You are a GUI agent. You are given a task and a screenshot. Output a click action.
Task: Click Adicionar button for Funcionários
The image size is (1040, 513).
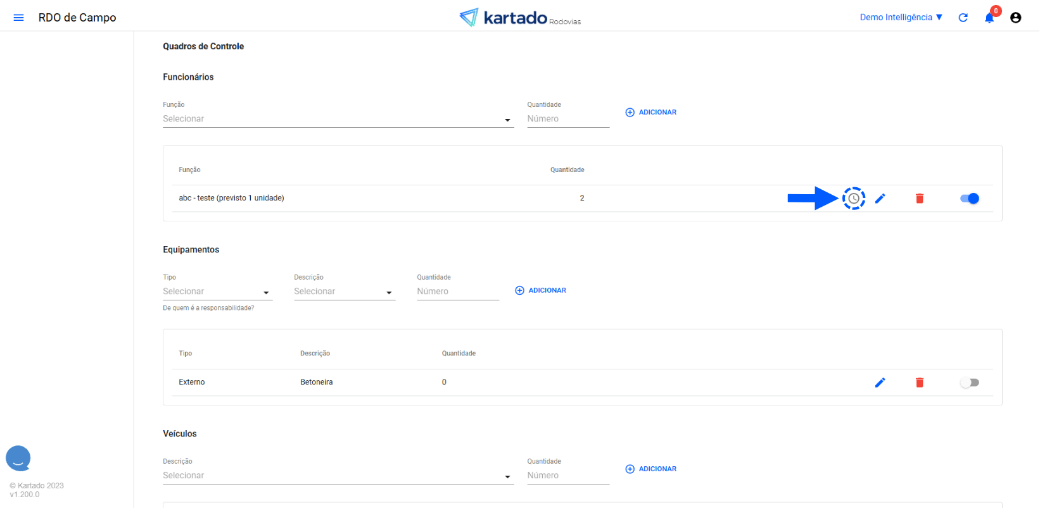coord(651,113)
